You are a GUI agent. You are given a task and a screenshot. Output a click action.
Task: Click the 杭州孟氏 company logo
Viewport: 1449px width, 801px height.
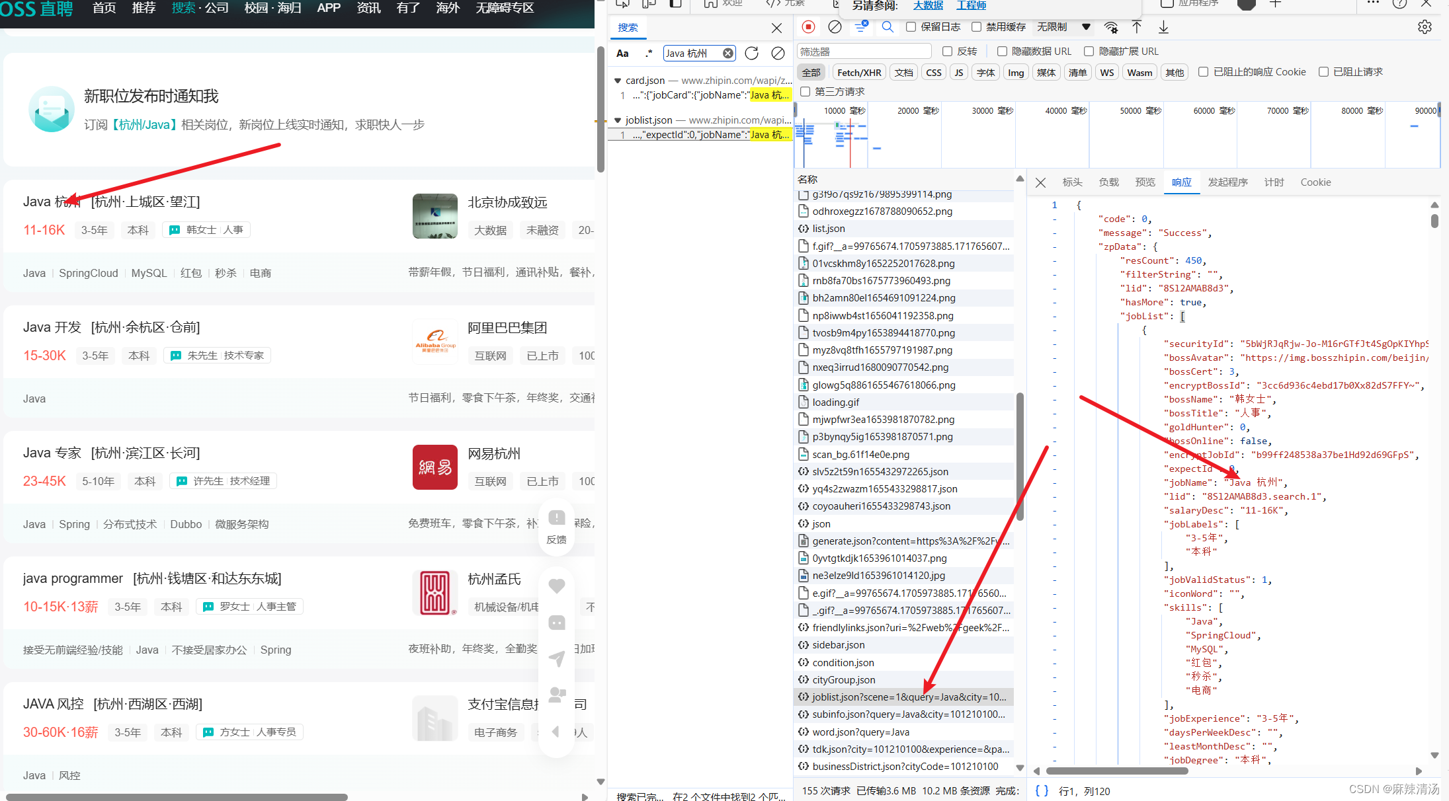pos(435,593)
